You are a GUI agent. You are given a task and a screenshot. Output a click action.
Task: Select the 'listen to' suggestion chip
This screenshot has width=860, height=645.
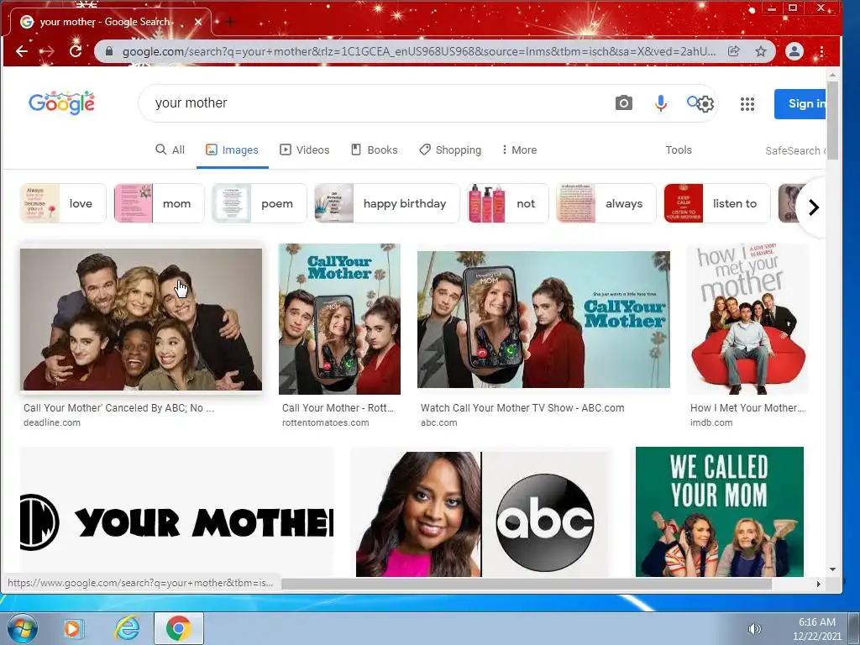click(x=717, y=203)
